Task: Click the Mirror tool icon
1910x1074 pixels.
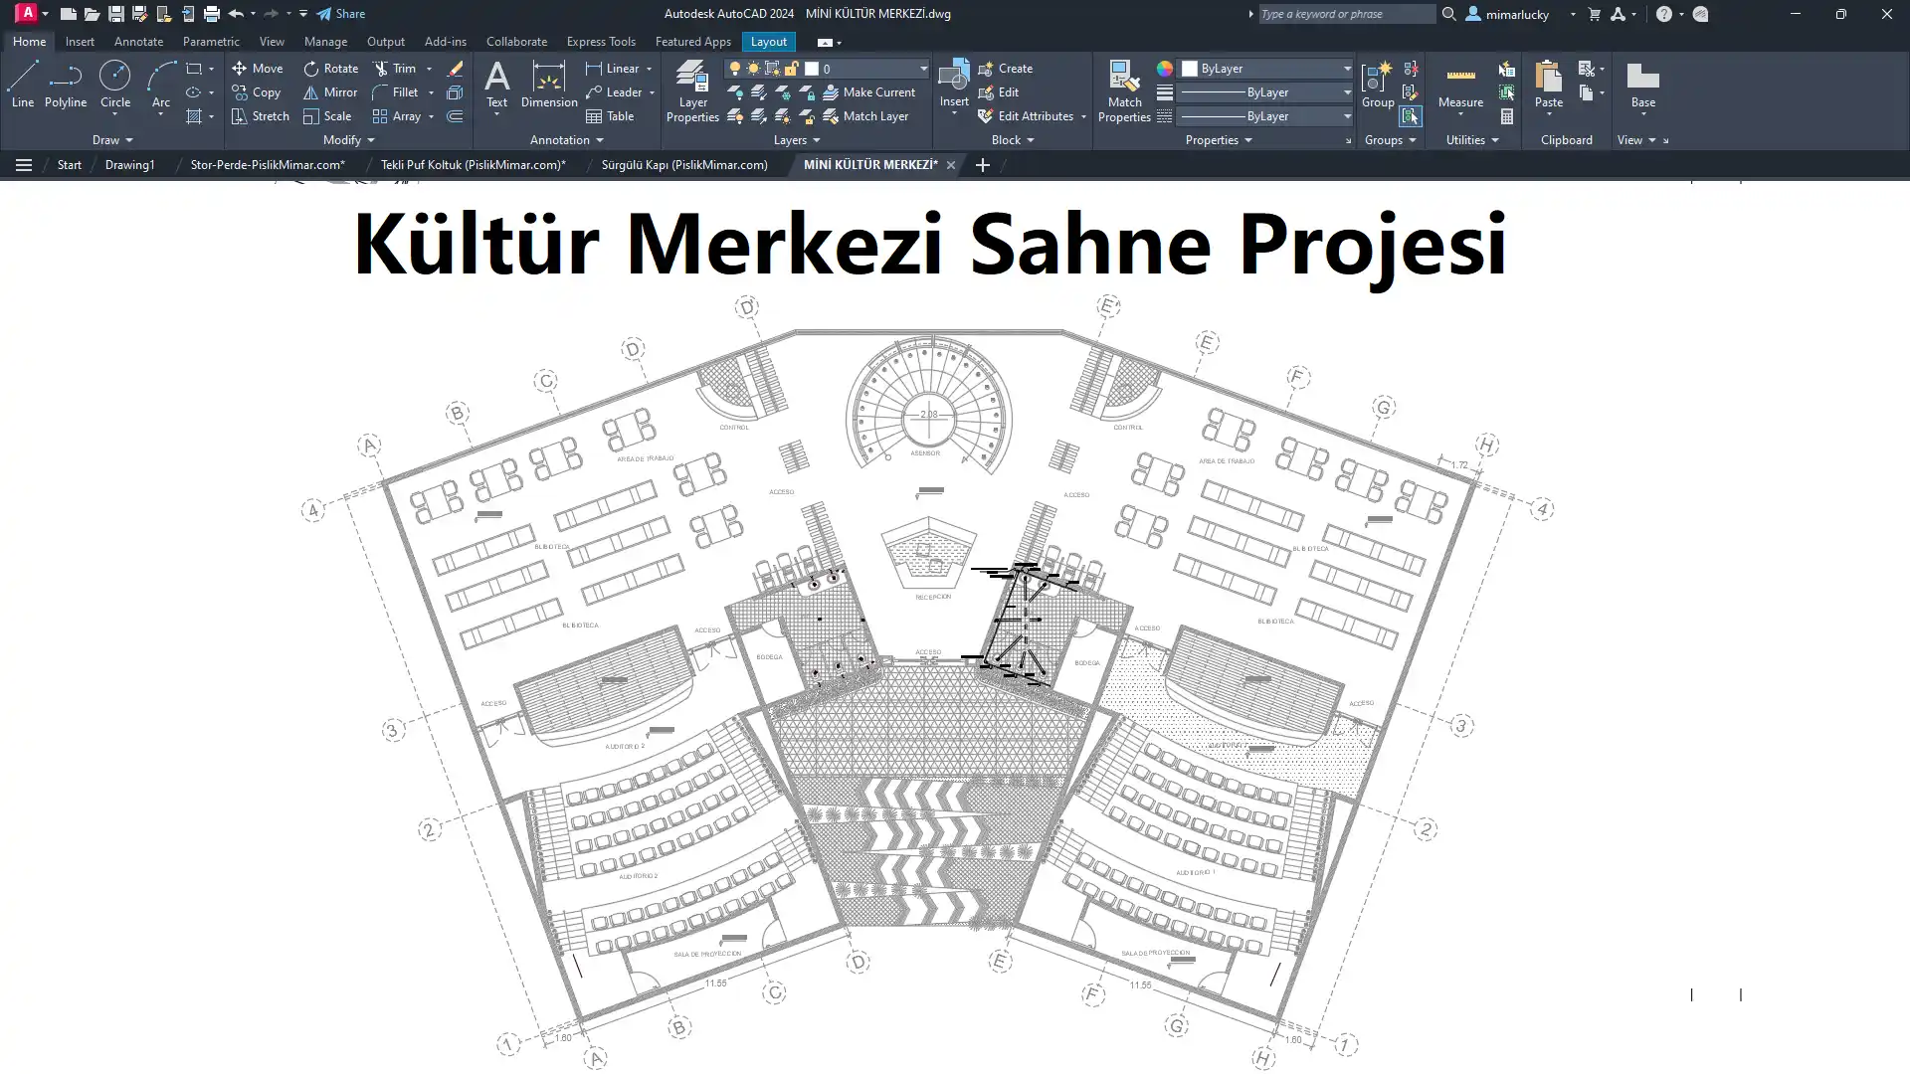Action: pyautogui.click(x=311, y=92)
